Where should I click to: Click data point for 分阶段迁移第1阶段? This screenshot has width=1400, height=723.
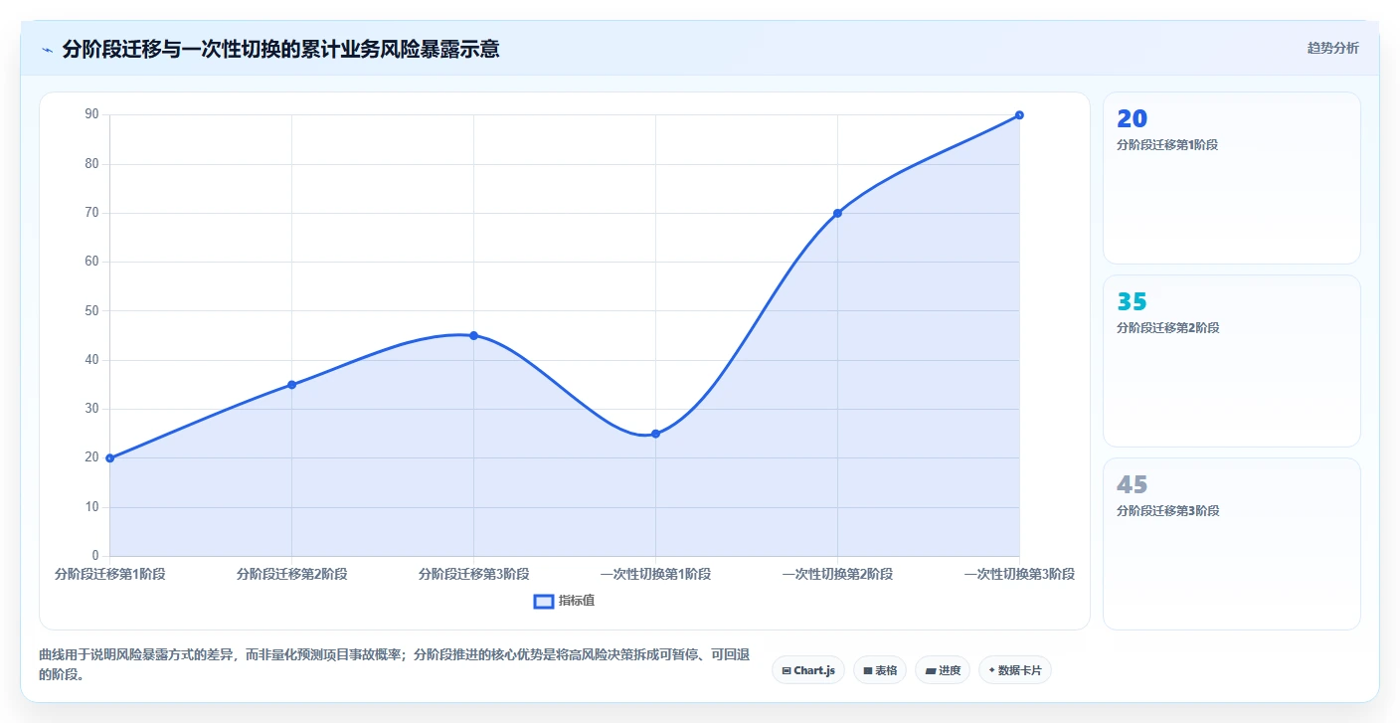tap(109, 458)
